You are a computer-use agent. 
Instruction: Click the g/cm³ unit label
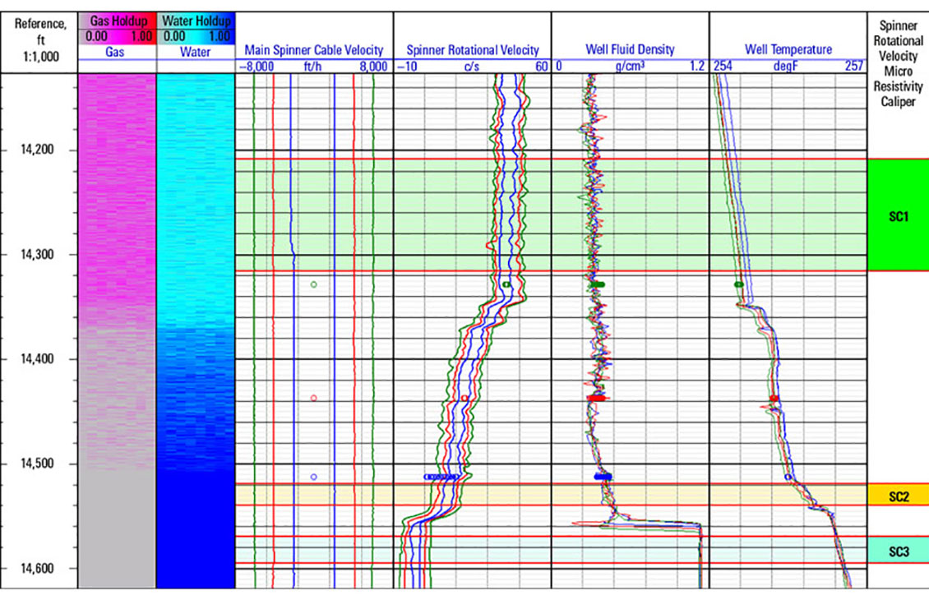630,66
